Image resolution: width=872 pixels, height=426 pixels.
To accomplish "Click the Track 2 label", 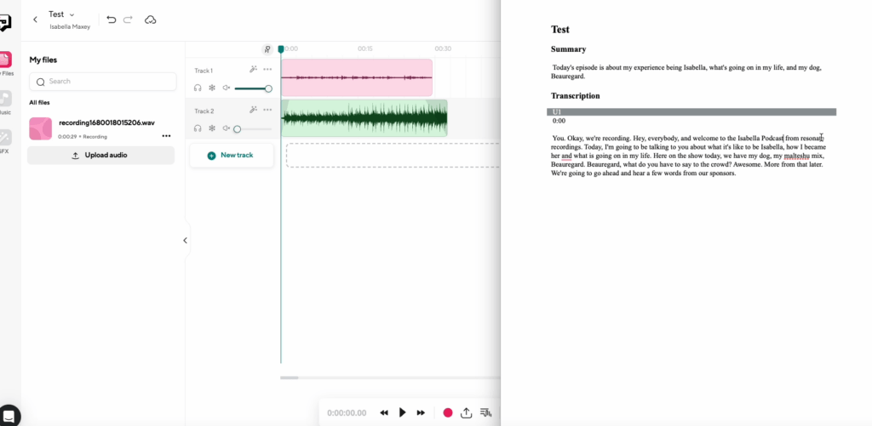I will click(204, 111).
